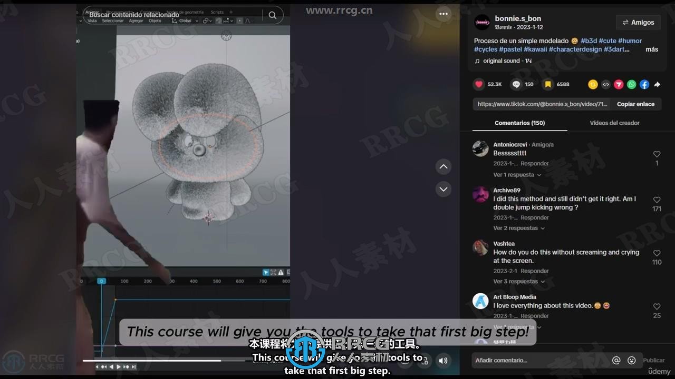Go to previous video with up arrow
This screenshot has height=379, width=675.
coord(443,167)
